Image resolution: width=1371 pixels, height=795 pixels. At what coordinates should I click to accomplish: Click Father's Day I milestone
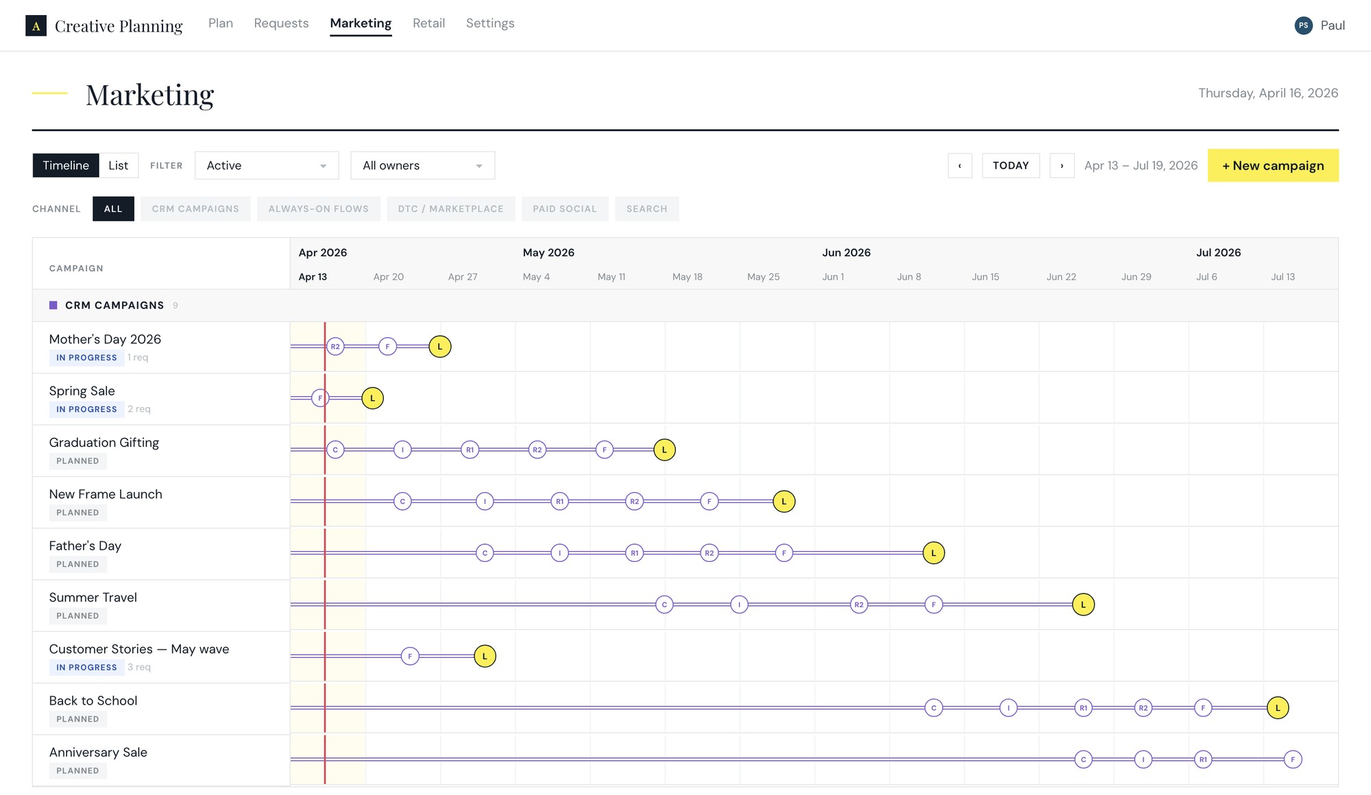(560, 553)
